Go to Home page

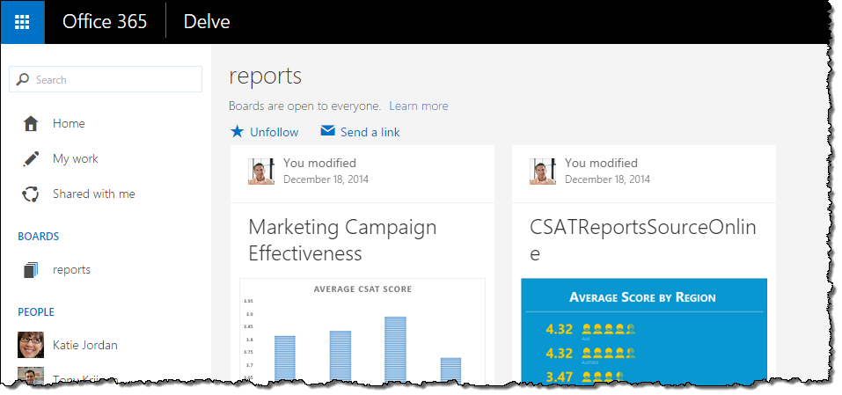pos(69,123)
